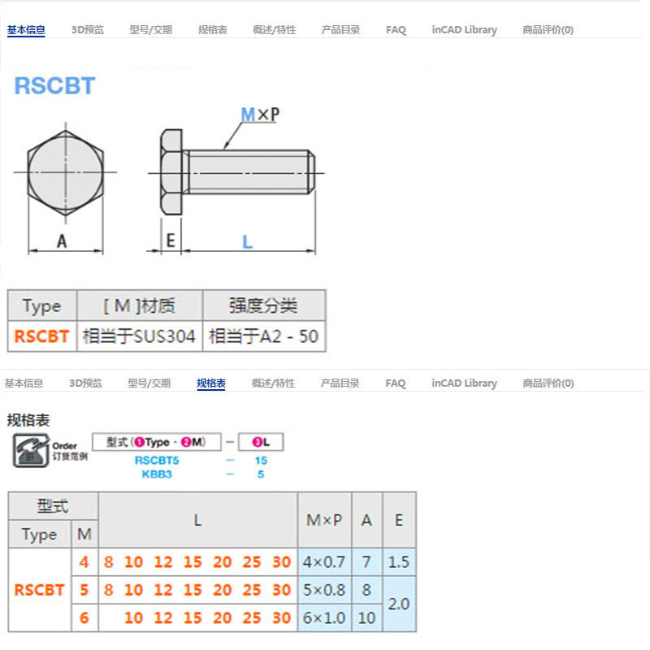Click the 5×0.8 thread specification cell
The image size is (650, 650).
tap(324, 590)
